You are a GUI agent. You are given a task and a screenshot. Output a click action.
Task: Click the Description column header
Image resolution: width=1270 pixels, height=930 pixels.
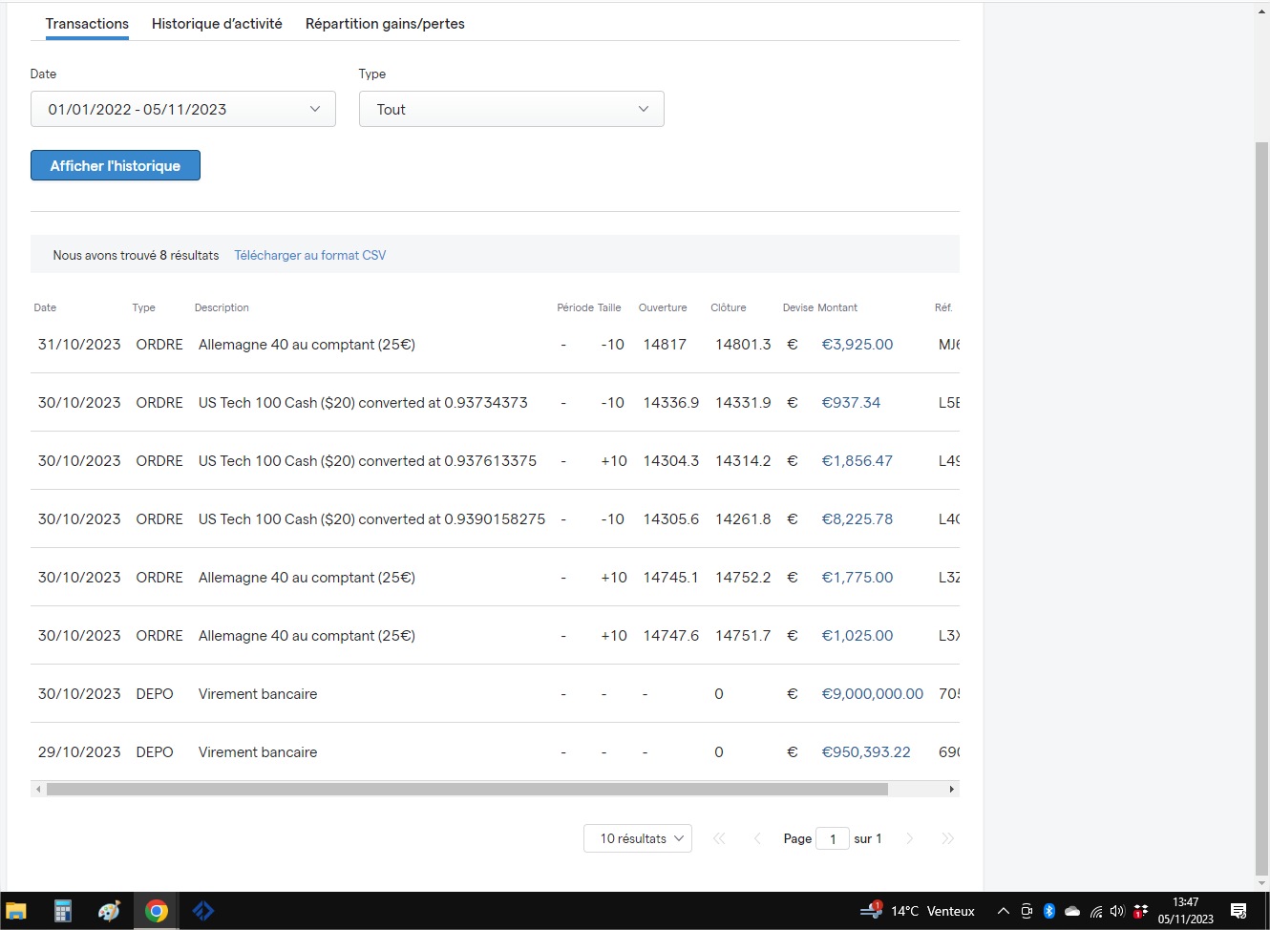[x=222, y=307]
